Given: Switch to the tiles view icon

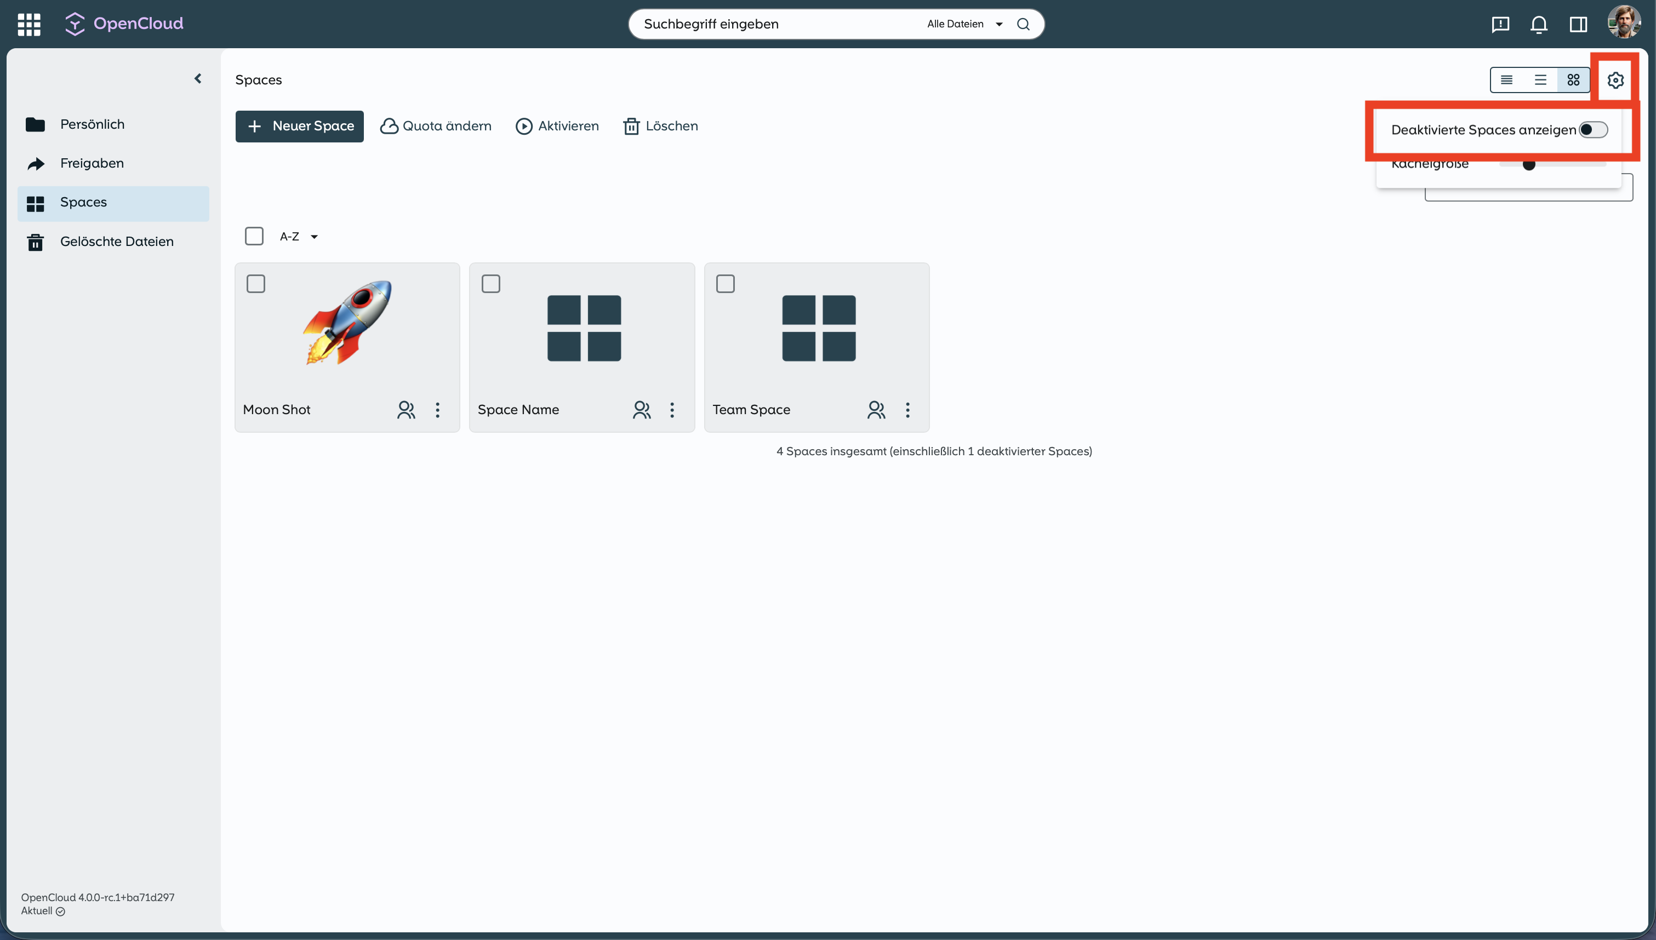Looking at the screenshot, I should 1573,80.
